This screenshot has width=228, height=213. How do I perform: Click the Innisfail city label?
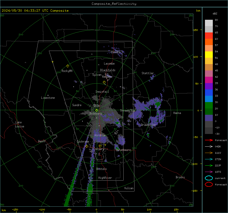coord(102,92)
